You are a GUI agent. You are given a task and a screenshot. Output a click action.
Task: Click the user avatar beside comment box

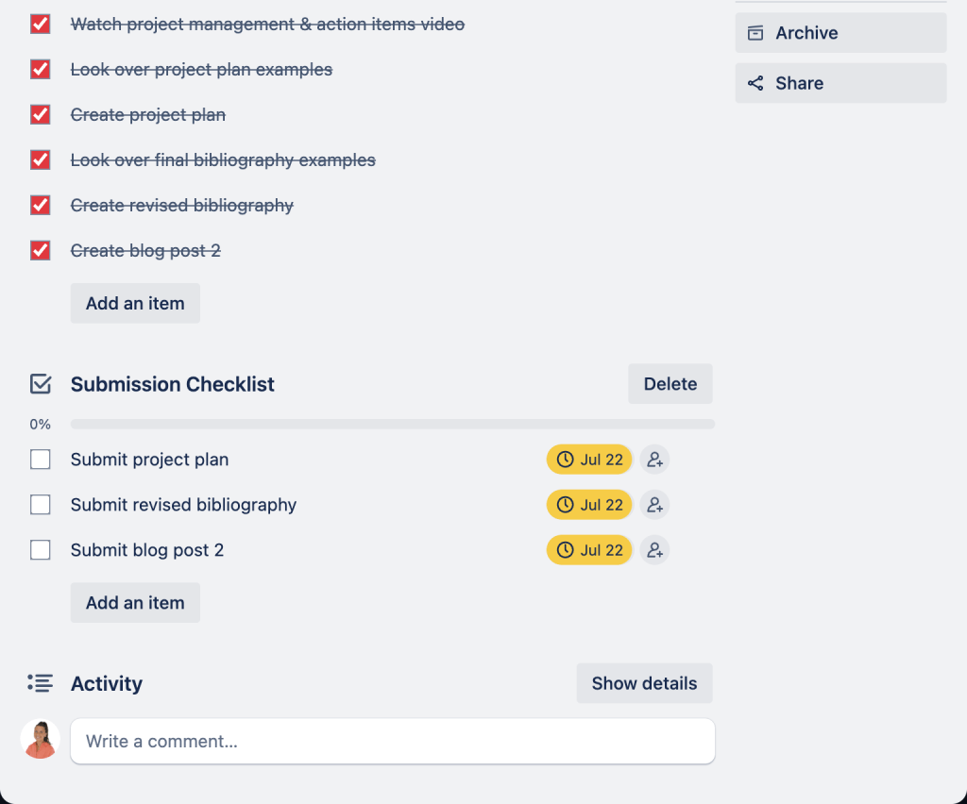tap(41, 740)
